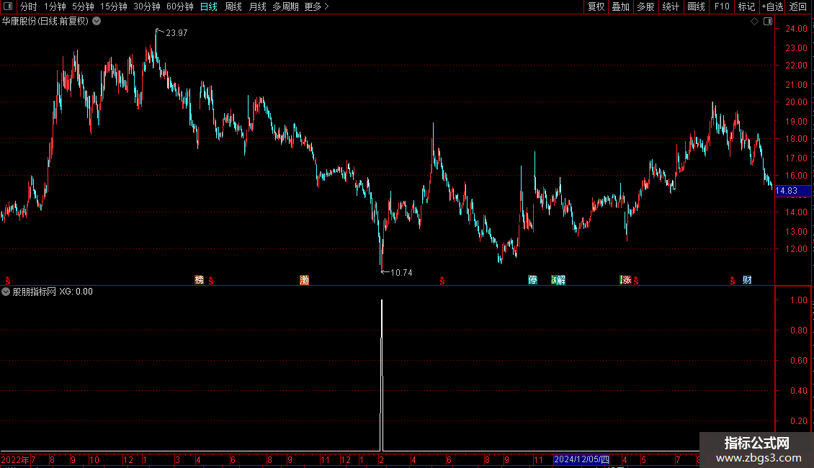This screenshot has height=468, width=814.
Task: Click the 23.97 high price label
Action: point(176,32)
